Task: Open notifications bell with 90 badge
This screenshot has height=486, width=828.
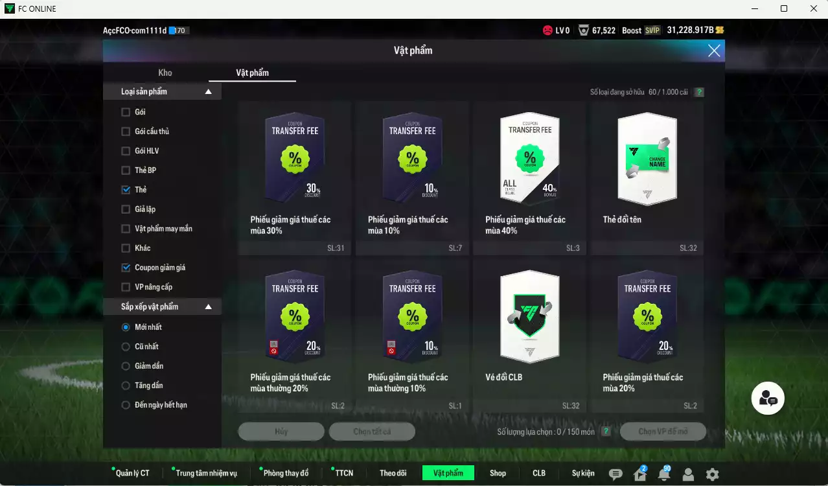Action: pyautogui.click(x=663, y=474)
